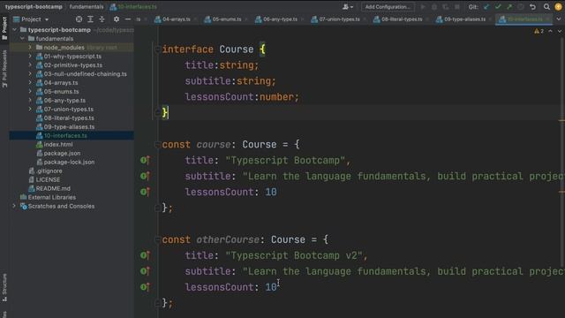Click the Run with Coverage icon
Image resolution: width=565 pixels, height=318 pixels.
point(446,7)
